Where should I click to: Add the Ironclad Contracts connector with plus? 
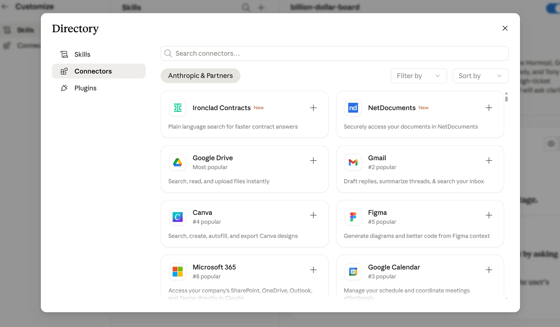[x=313, y=108]
